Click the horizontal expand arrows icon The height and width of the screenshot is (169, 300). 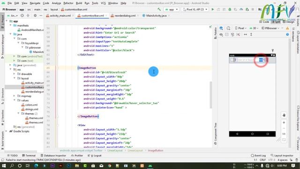click(245, 34)
